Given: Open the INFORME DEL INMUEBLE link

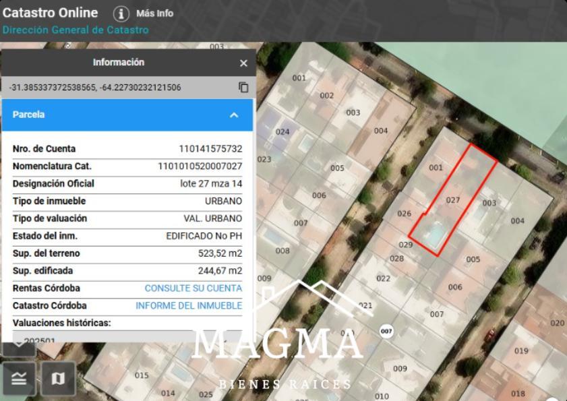Looking at the screenshot, I should click(x=189, y=306).
